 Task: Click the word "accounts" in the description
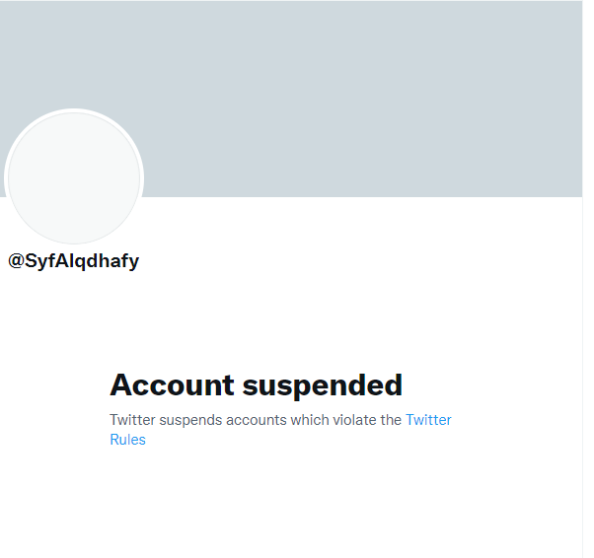257,420
